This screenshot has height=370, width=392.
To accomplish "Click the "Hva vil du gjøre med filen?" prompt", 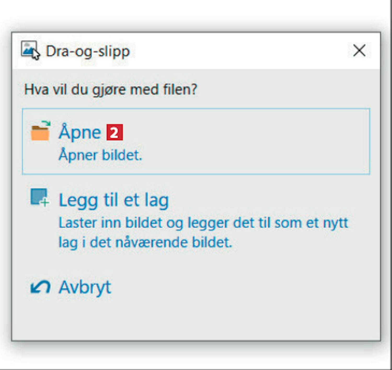I will click(x=111, y=90).
